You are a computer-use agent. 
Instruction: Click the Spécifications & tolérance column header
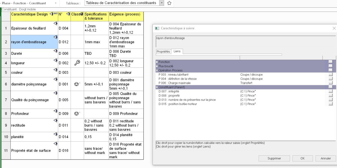click(96, 16)
